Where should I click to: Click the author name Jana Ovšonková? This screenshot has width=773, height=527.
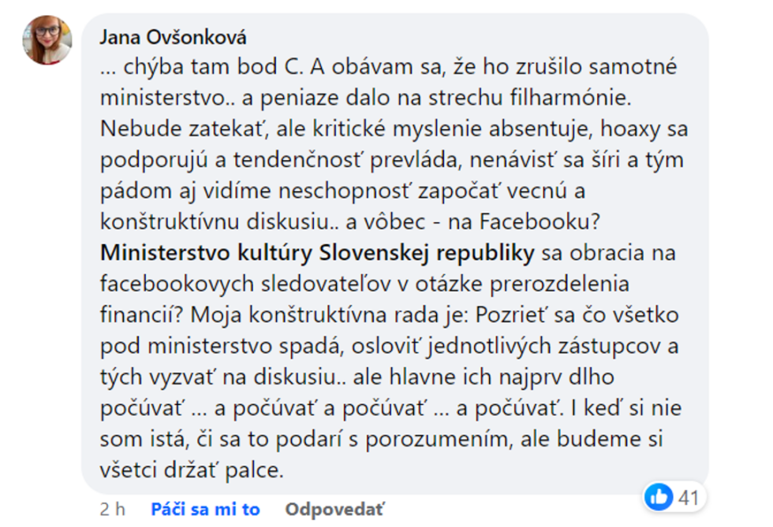(173, 38)
